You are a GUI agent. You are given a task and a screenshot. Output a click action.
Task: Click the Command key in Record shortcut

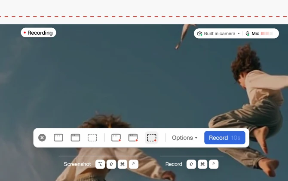click(202, 164)
